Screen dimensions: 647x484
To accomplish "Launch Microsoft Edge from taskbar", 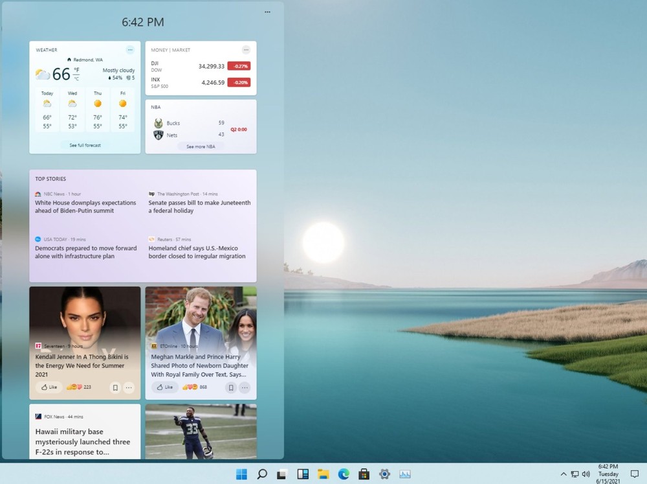I will pos(344,474).
